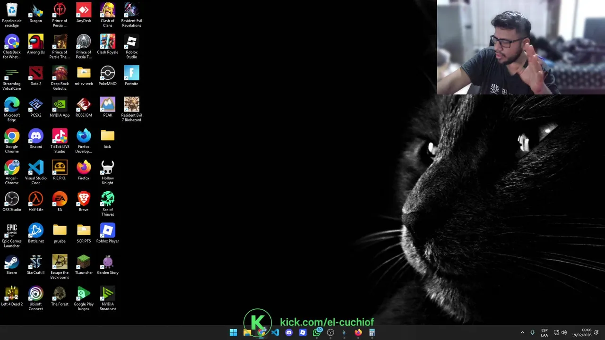Open Battle.net shortcut
The width and height of the screenshot is (605, 340).
[x=36, y=233]
